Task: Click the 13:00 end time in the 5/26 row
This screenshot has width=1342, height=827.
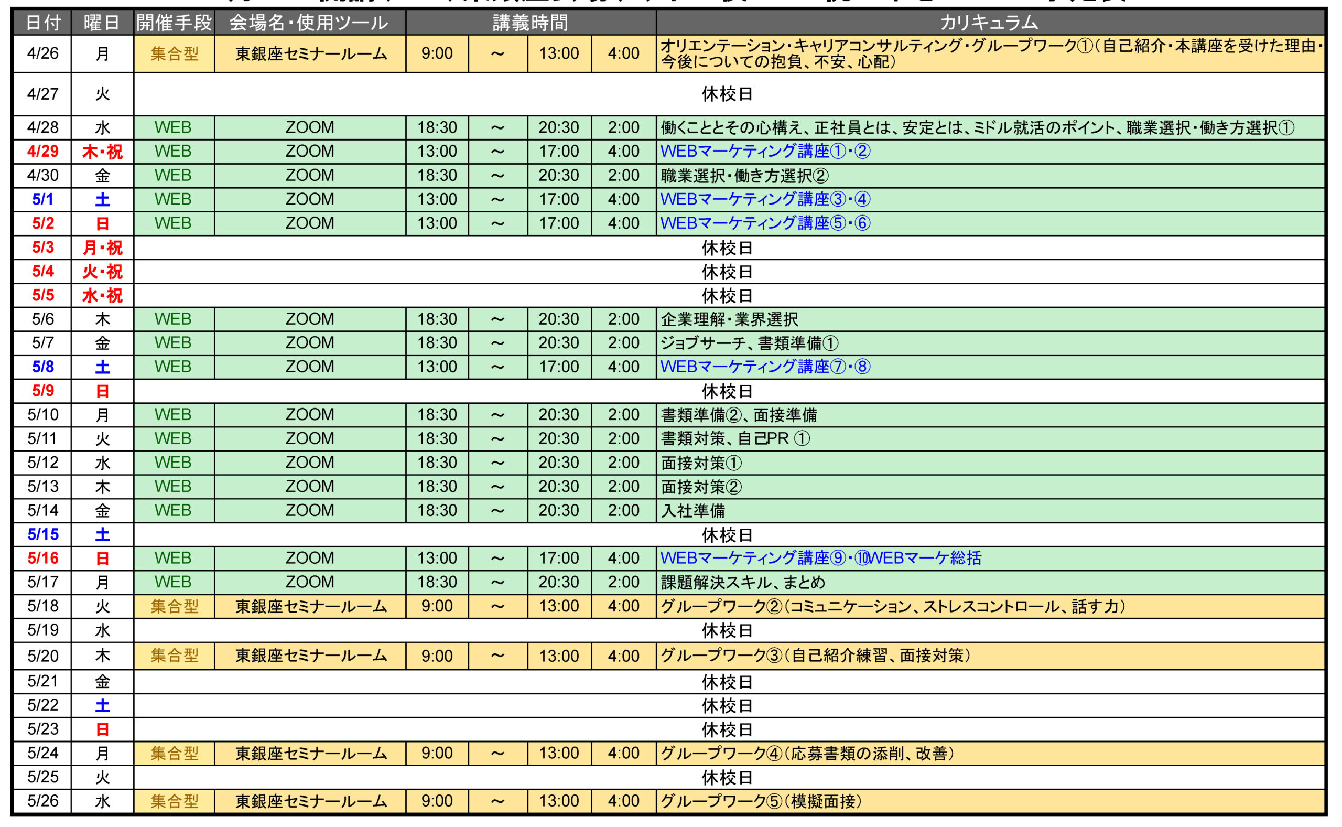Action: point(559,801)
